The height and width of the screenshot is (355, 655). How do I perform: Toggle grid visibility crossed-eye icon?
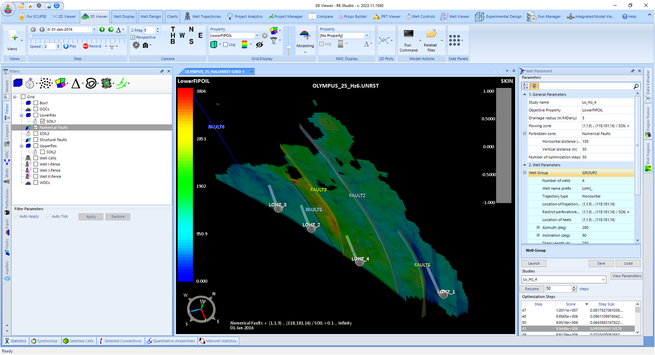click(x=260, y=45)
